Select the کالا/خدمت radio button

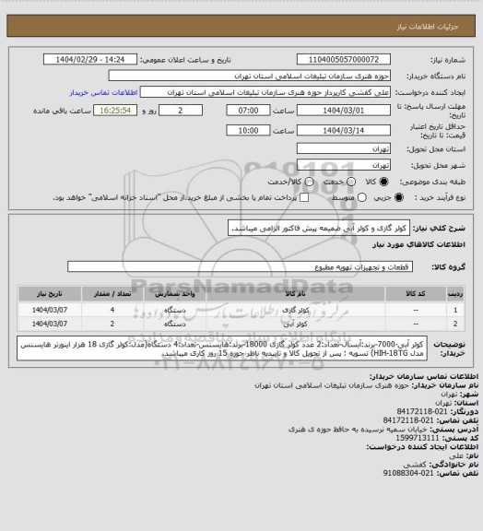309,182
